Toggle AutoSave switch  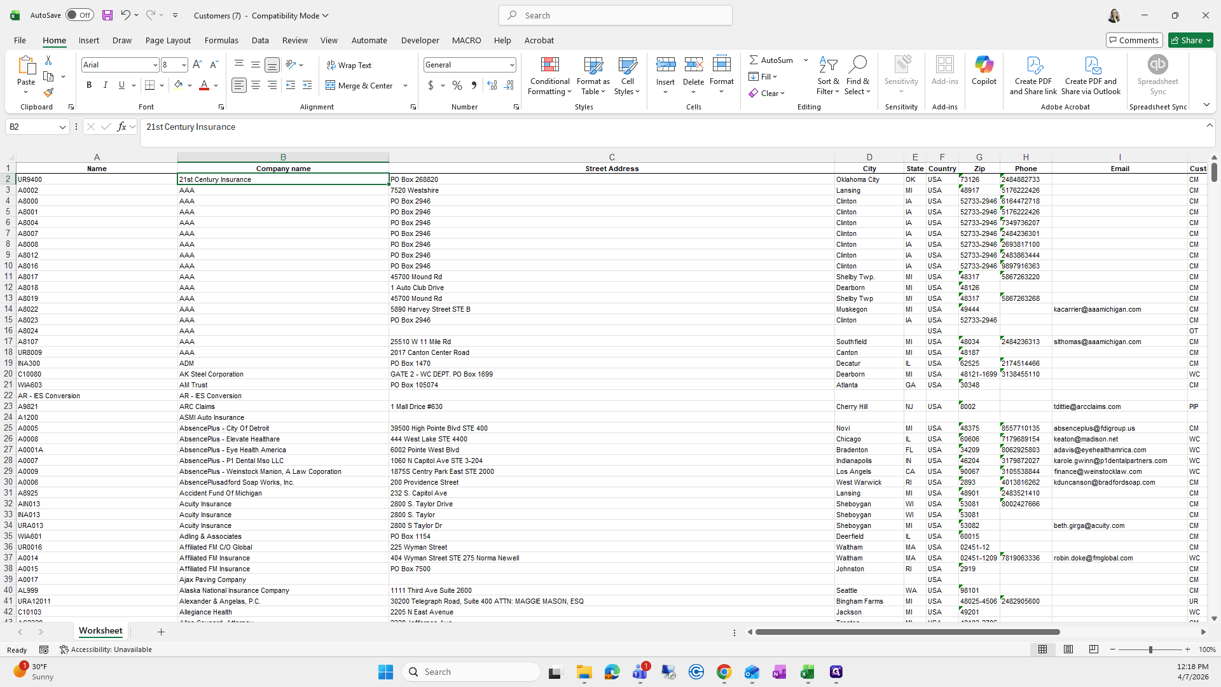click(x=79, y=15)
